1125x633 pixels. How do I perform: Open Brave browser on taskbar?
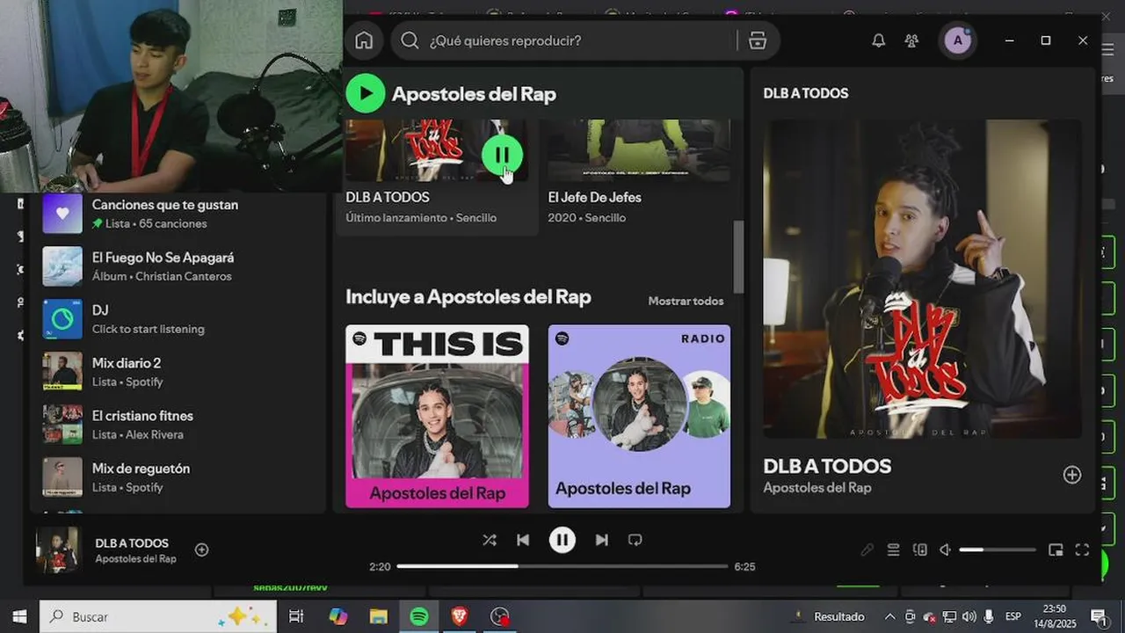[x=460, y=616]
